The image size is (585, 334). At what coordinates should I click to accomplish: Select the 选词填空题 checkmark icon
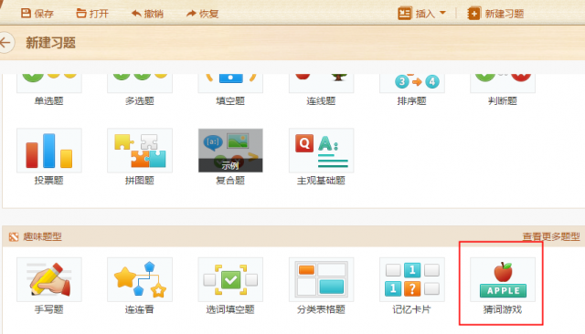coord(230,279)
